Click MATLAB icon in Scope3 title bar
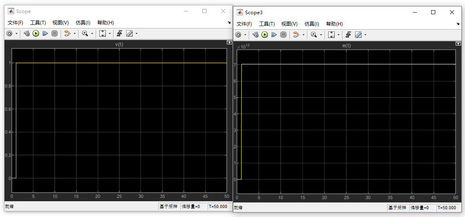Viewport: 465px width, 217px height. coord(240,13)
